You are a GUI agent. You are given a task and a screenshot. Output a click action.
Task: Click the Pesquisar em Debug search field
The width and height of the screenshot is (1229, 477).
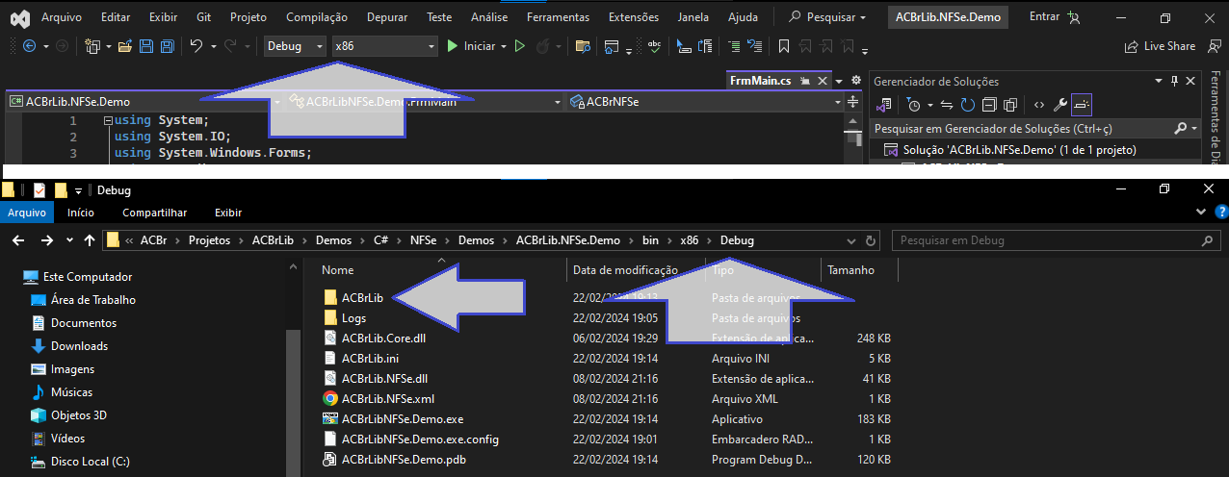1057,240
